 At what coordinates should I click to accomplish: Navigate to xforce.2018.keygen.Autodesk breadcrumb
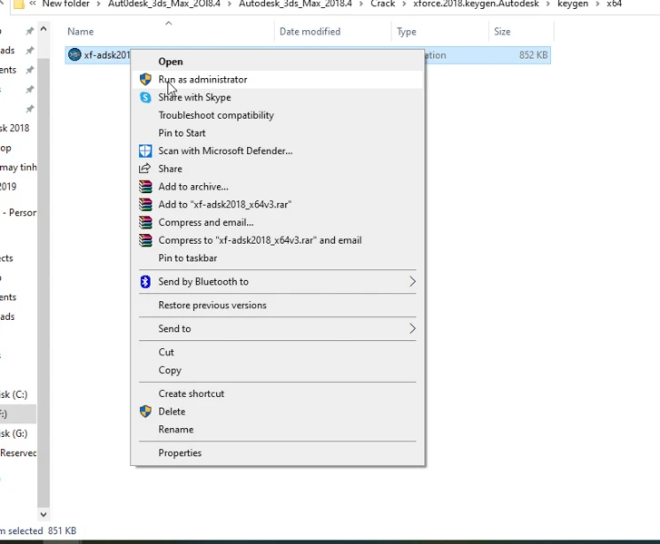476,4
